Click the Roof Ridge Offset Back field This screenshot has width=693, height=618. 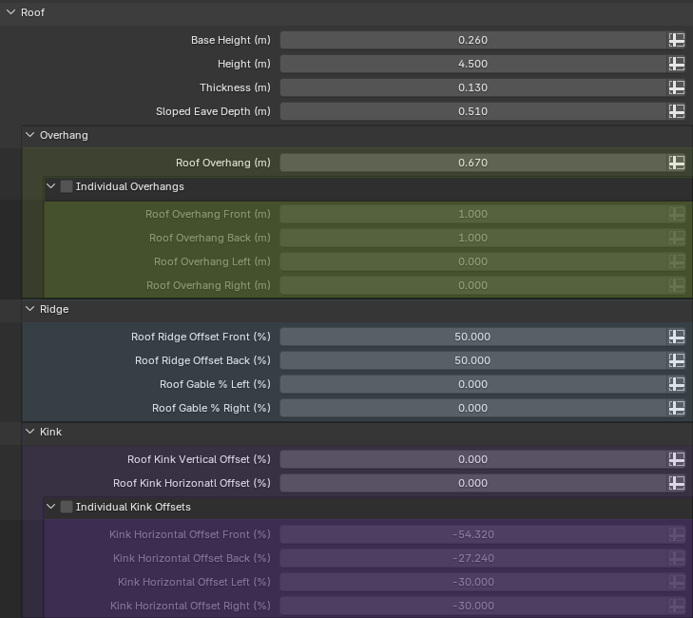tap(472, 360)
